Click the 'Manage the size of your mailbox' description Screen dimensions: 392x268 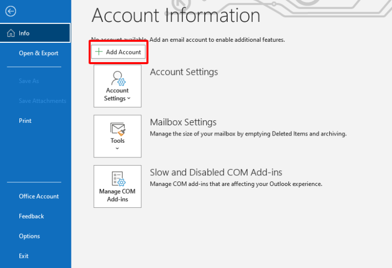[248, 134]
